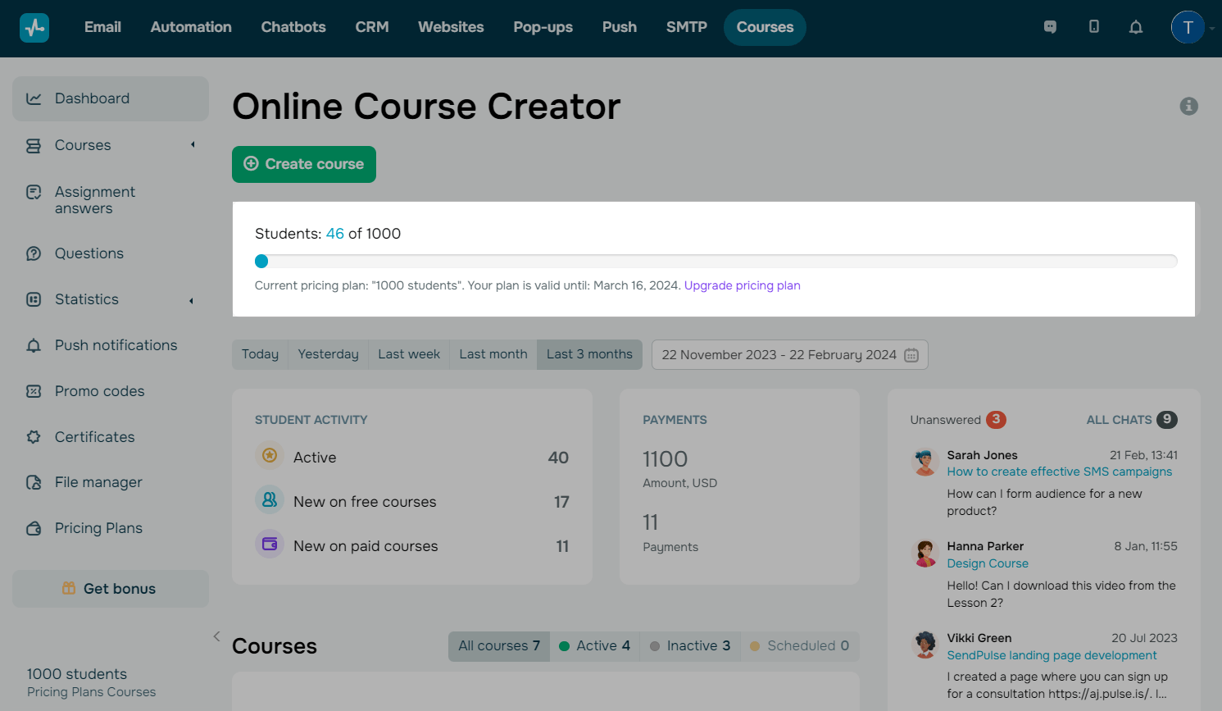Image resolution: width=1222 pixels, height=711 pixels.
Task: Open the user account avatar dropdown
Action: 1188,27
